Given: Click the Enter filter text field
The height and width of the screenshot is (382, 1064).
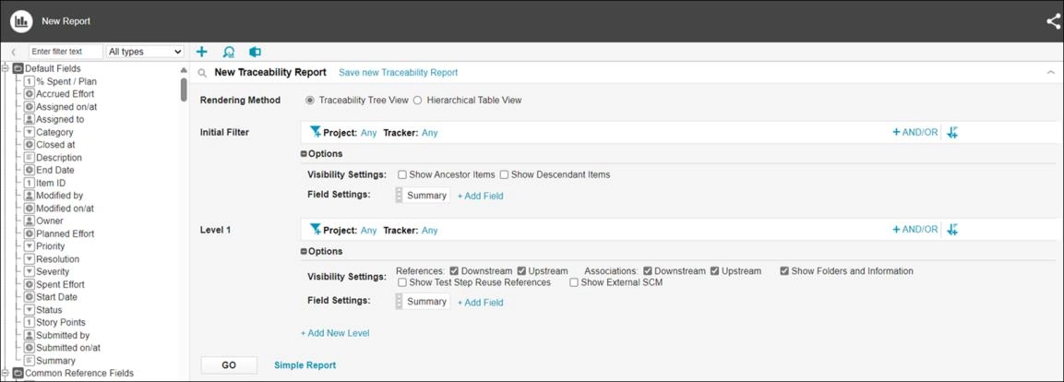Looking at the screenshot, I should click(66, 52).
